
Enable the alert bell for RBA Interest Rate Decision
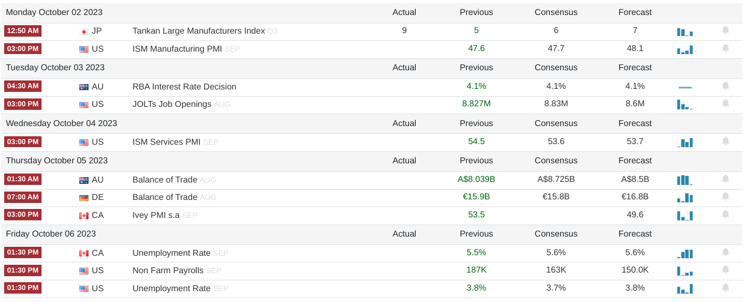coord(726,86)
